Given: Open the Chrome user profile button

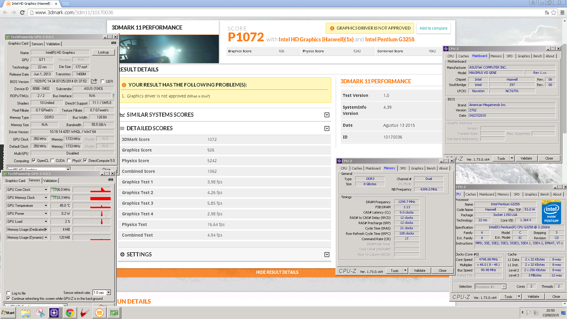Looking at the screenshot, I should pyautogui.click(x=533, y=3).
